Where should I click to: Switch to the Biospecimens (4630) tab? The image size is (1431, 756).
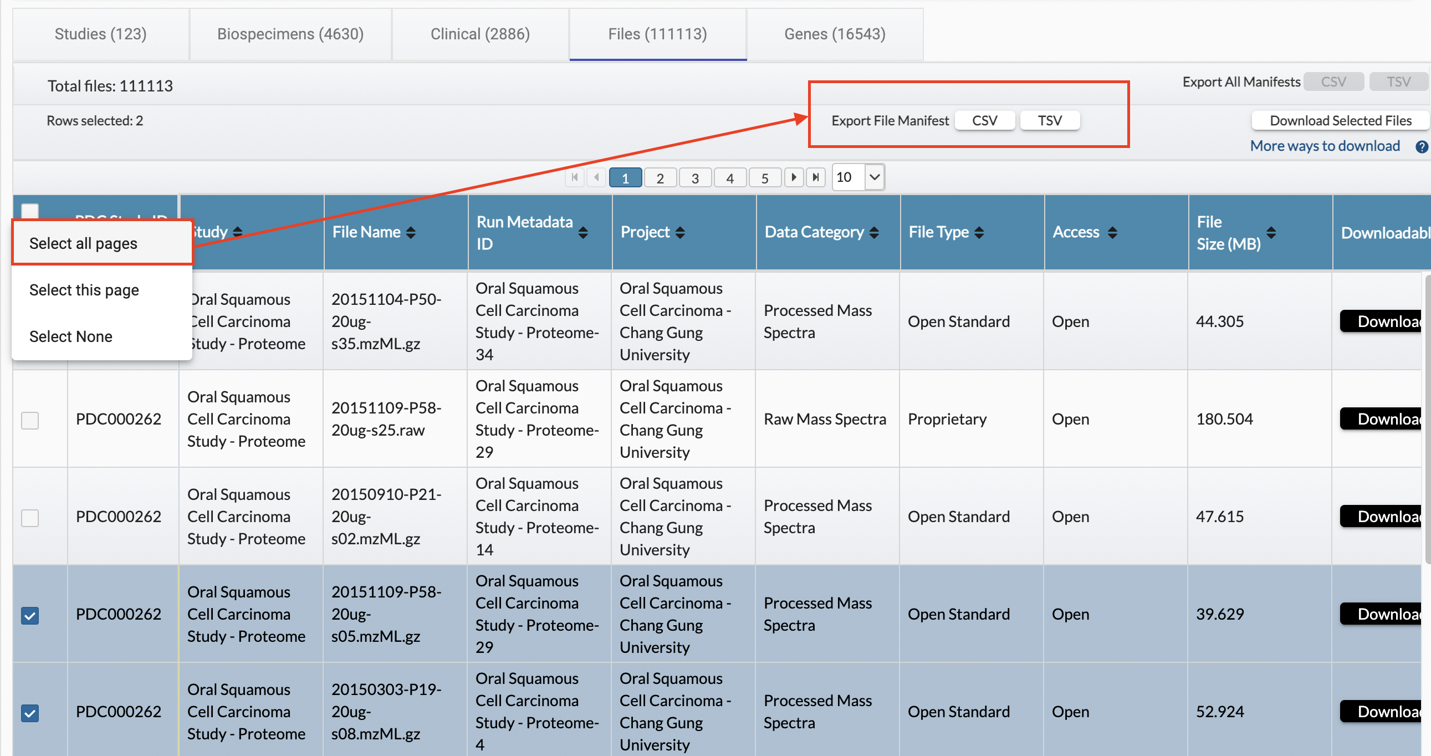tap(290, 34)
